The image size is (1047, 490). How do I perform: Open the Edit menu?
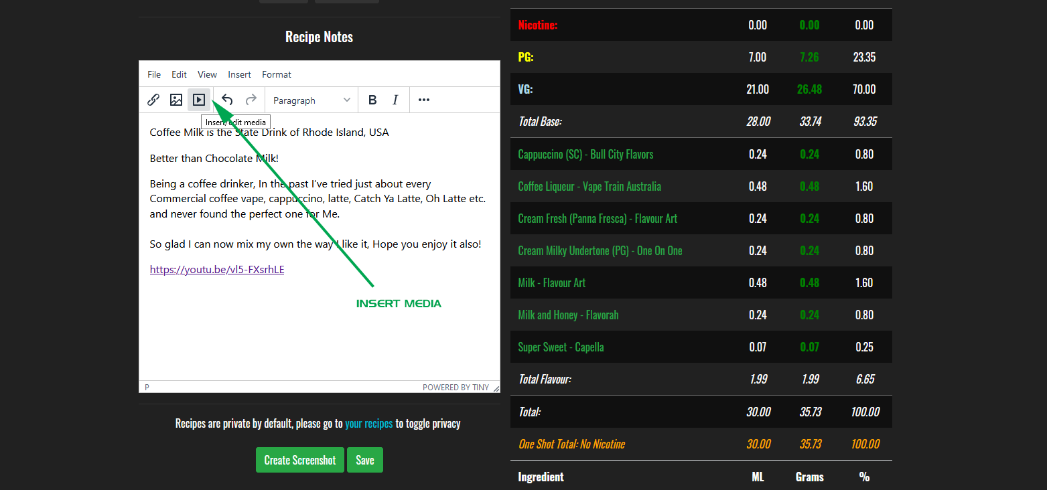[x=179, y=74]
